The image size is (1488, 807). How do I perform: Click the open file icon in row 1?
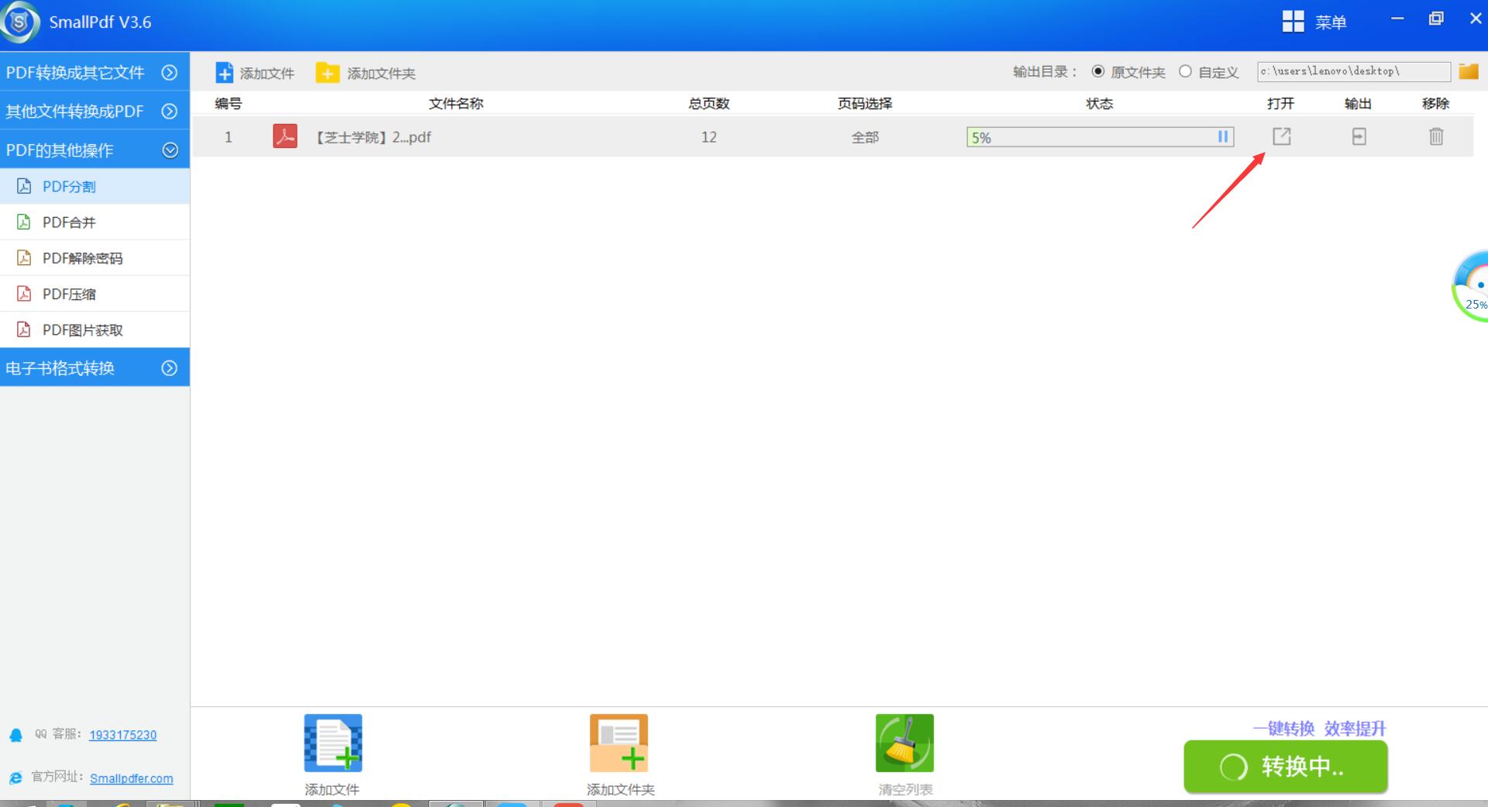tap(1282, 136)
